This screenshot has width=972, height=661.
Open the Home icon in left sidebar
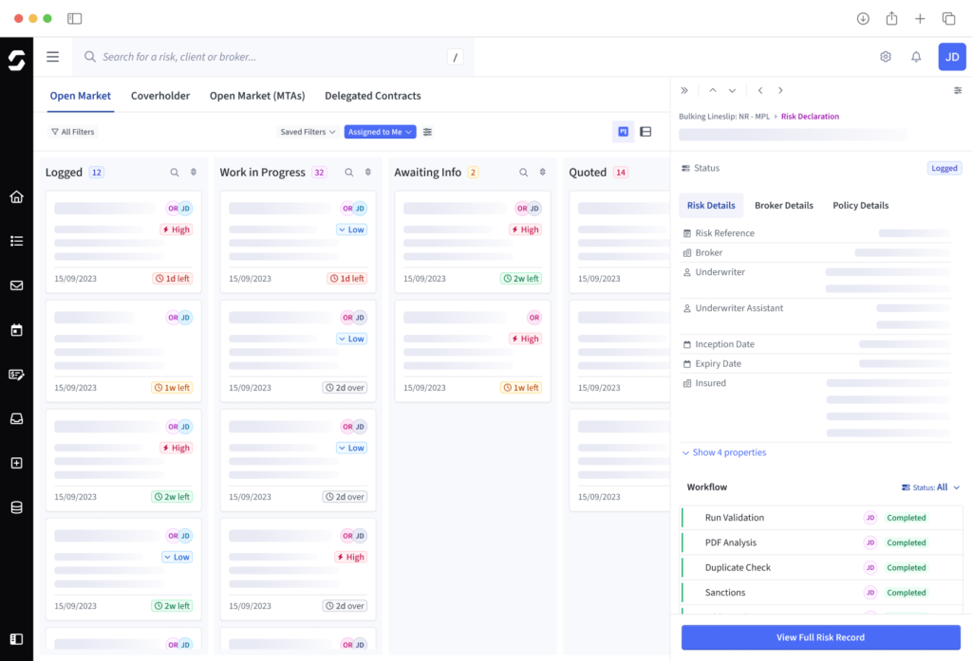(16, 197)
